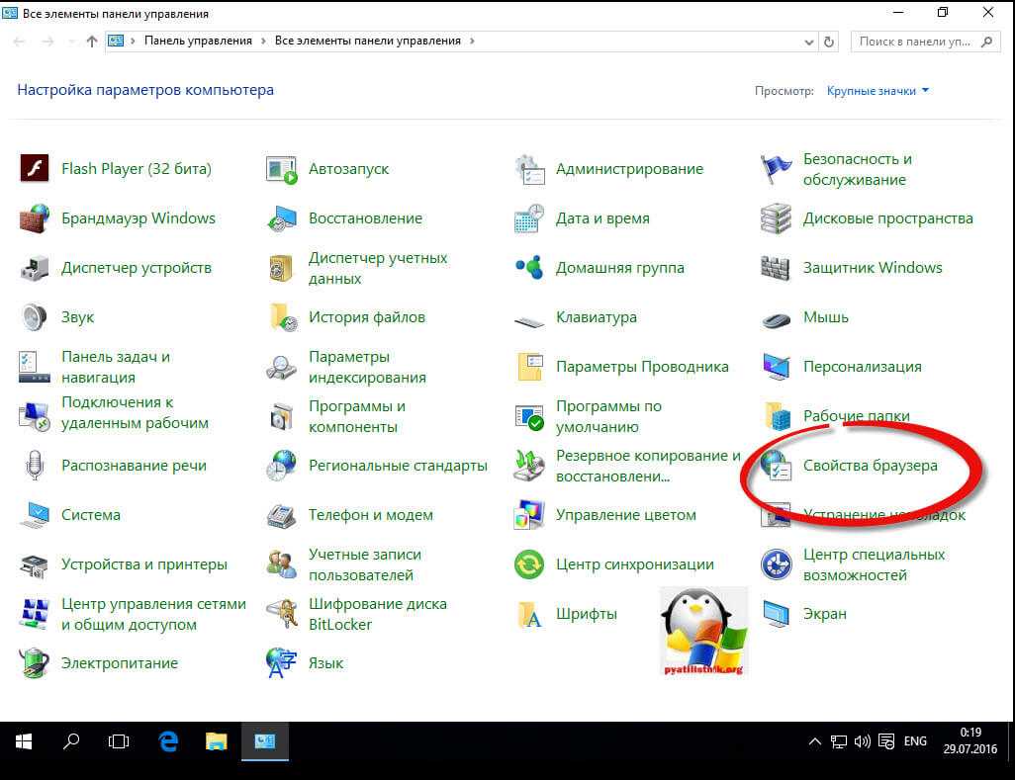
Task: Click the Диспетчер устройств icon
Action: click(35, 268)
